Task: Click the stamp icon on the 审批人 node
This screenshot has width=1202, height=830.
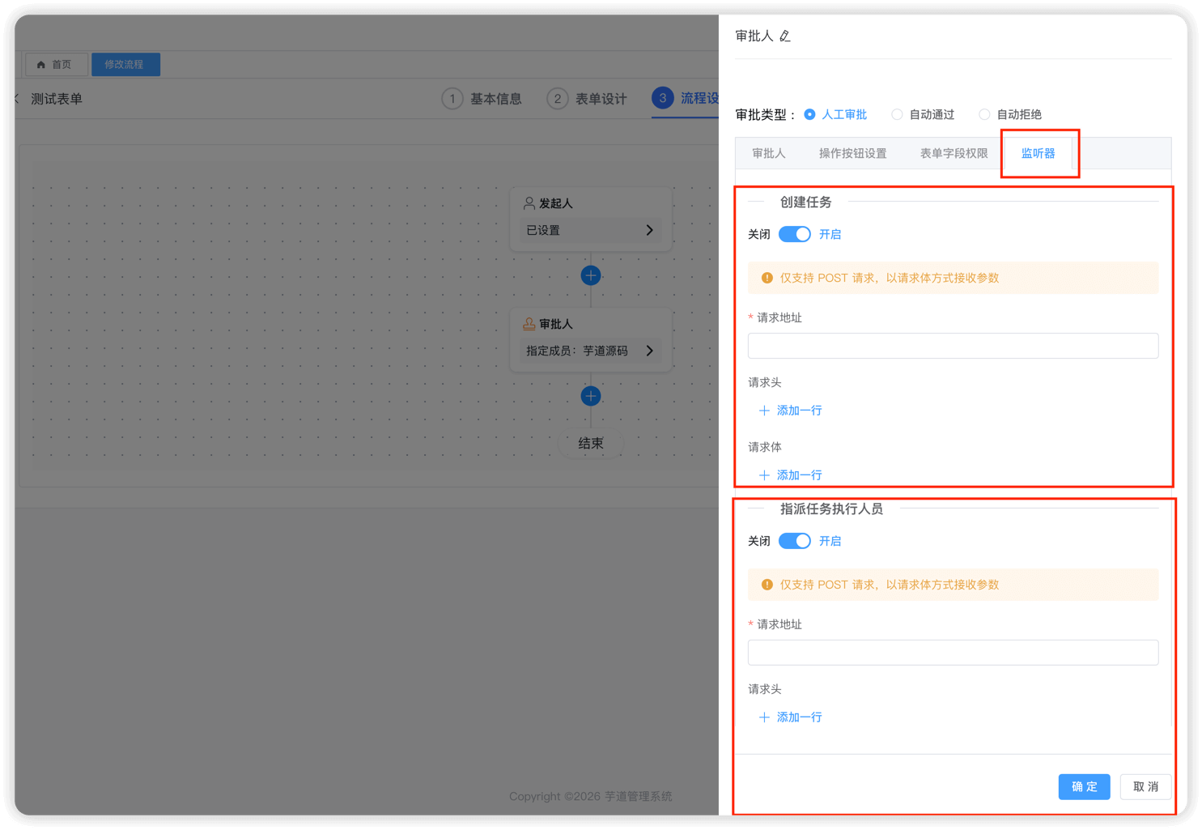Action: point(530,324)
